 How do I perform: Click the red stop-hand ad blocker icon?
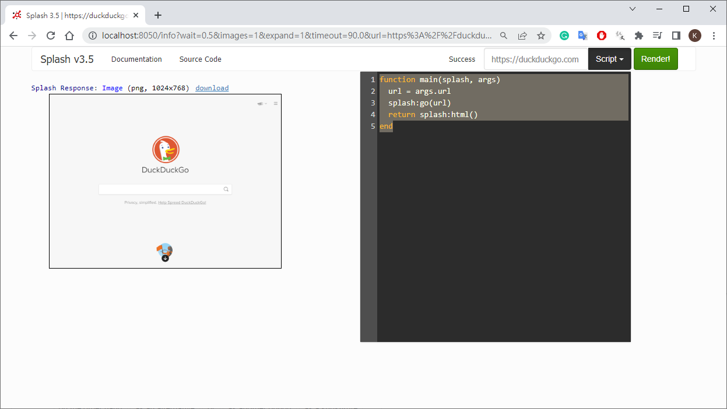tap(602, 36)
